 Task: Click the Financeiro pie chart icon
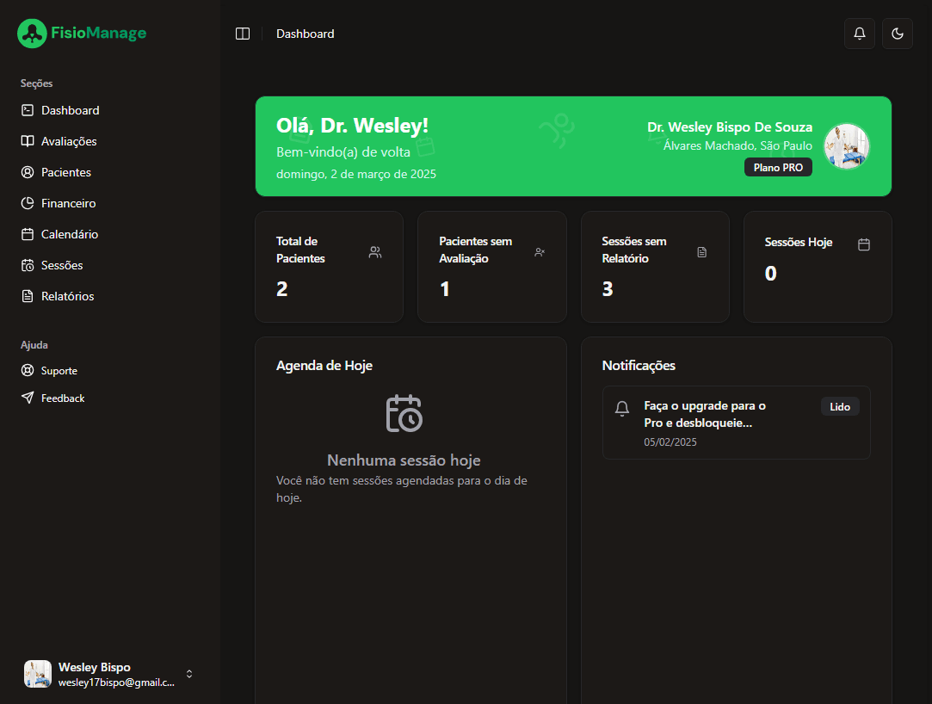pos(28,203)
